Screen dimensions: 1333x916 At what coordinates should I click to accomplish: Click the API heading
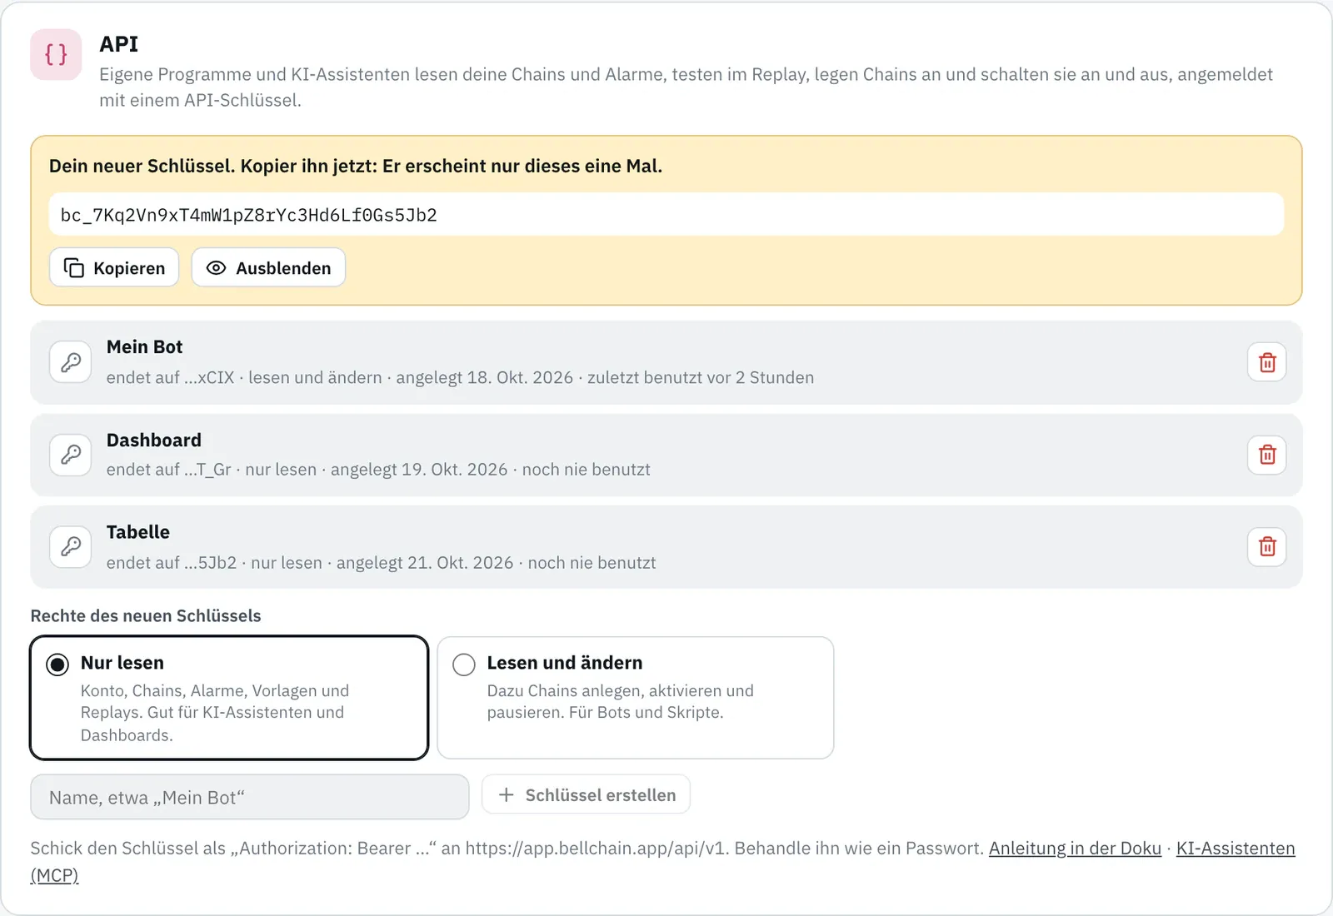coord(119,44)
